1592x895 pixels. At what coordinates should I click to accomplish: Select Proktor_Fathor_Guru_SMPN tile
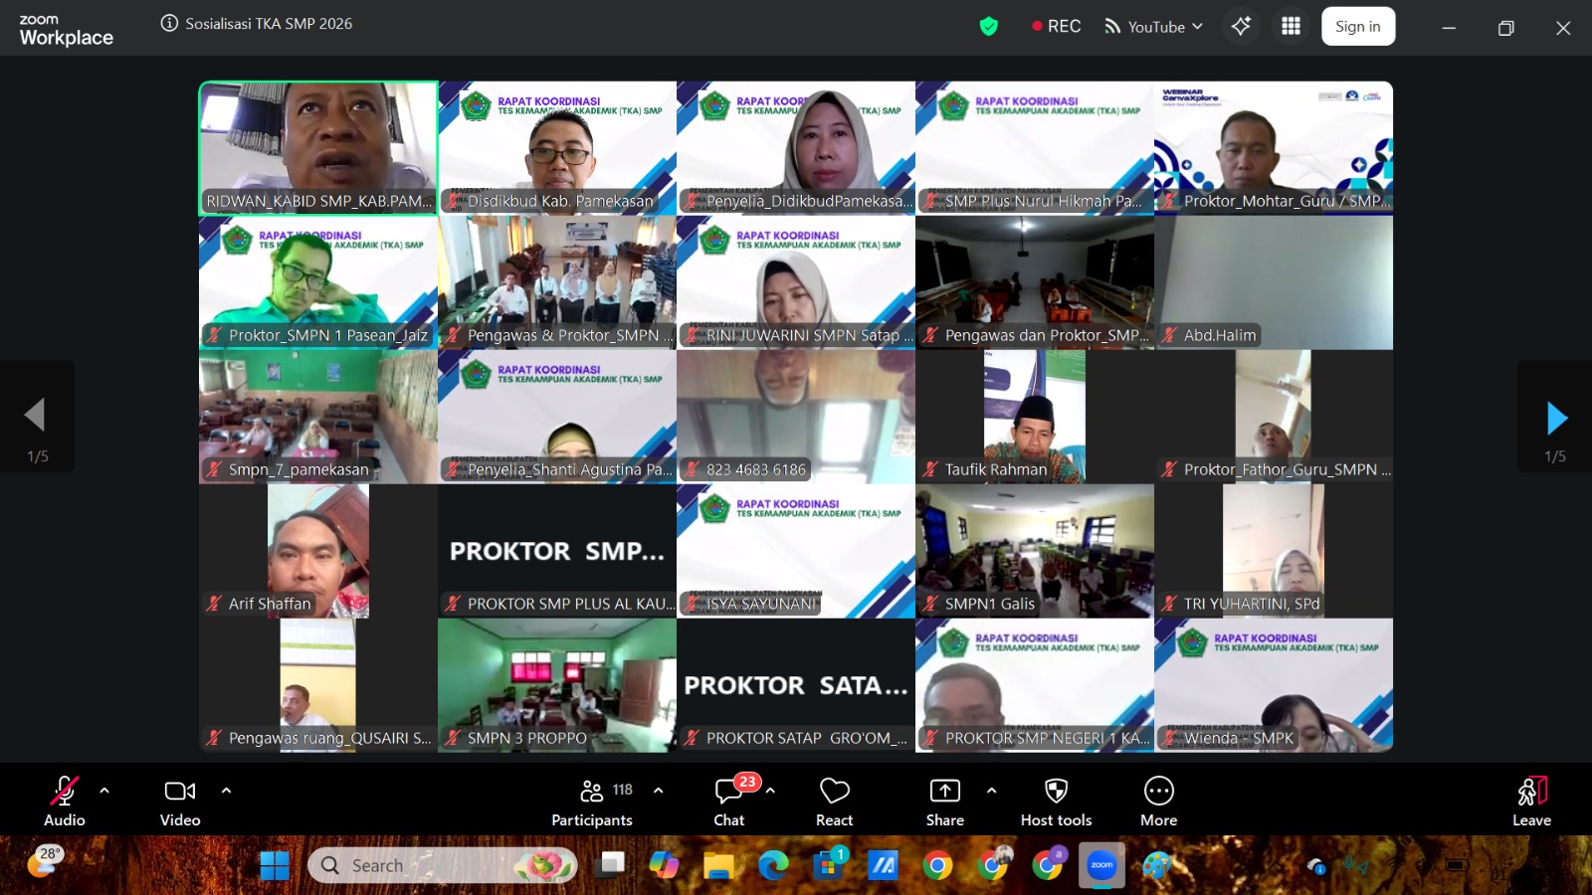1274,417
